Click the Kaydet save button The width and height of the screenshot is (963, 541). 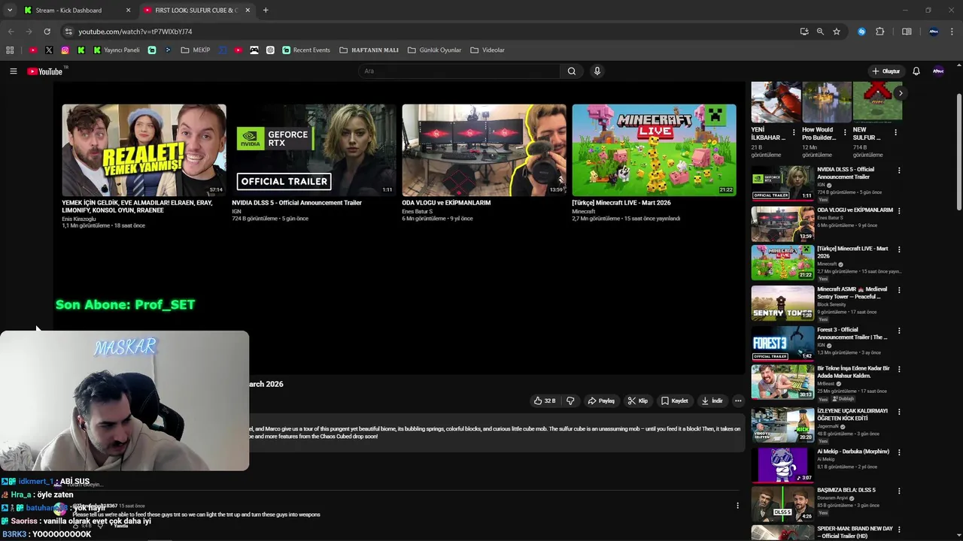pos(675,401)
